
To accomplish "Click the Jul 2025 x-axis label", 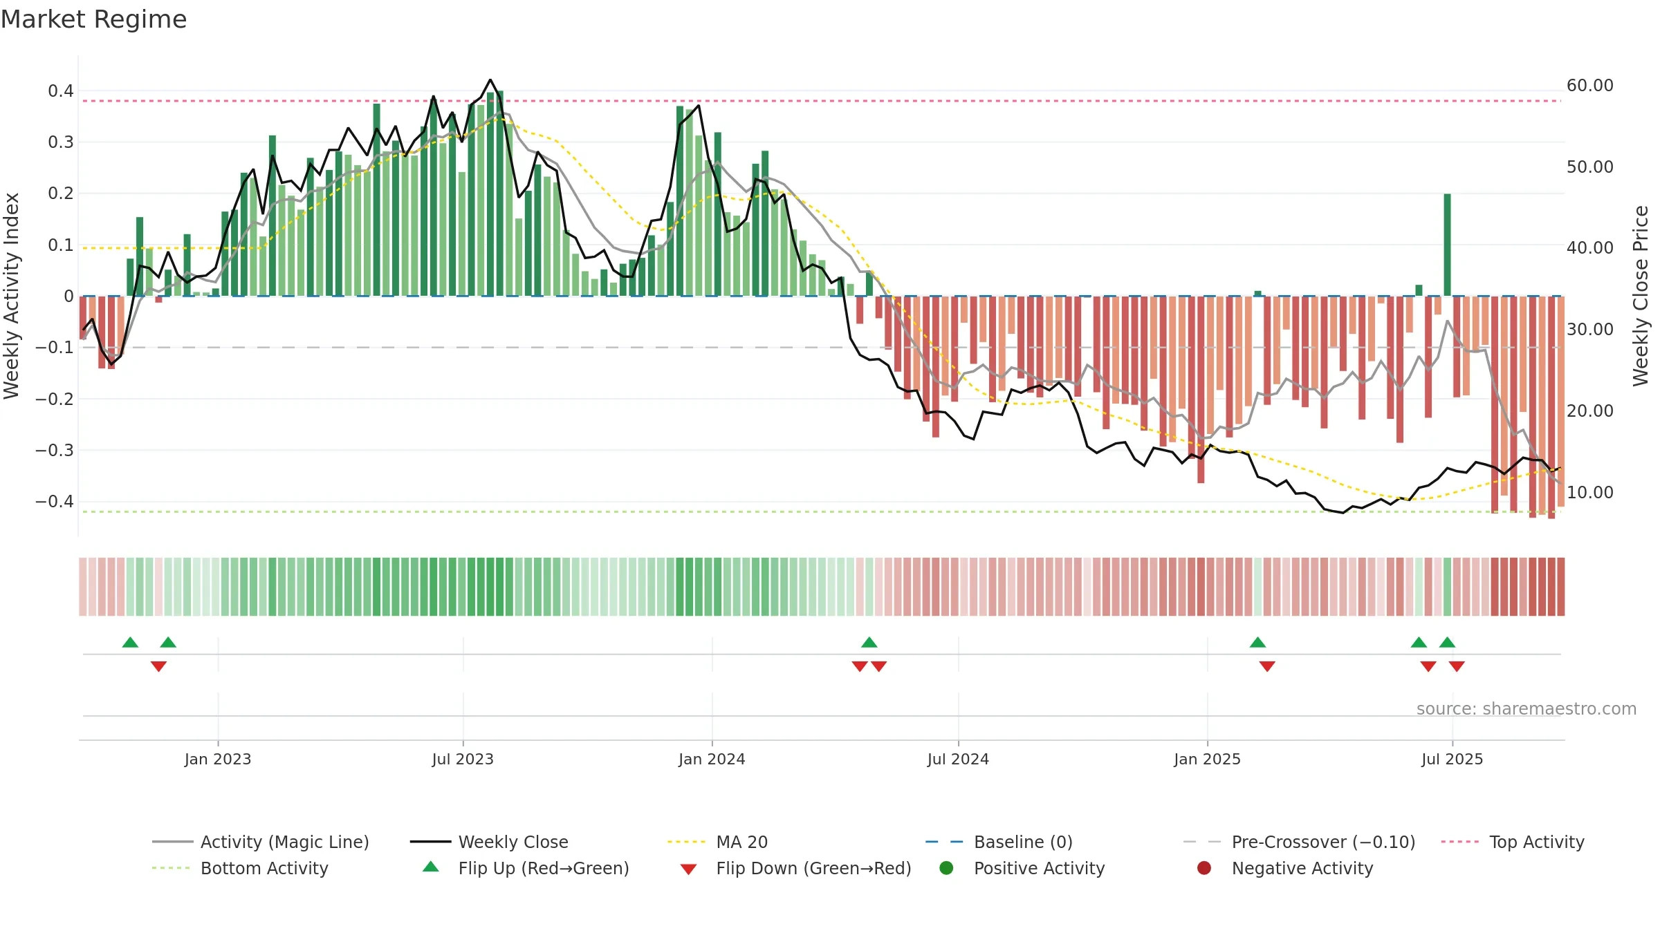I will point(1452,759).
